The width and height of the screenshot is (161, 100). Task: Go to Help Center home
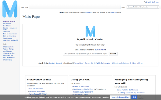(9, 22)
